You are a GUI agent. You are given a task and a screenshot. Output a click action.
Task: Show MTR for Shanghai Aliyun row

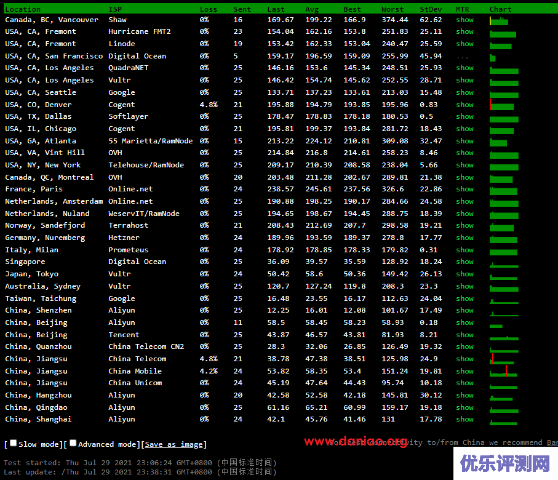pos(464,420)
